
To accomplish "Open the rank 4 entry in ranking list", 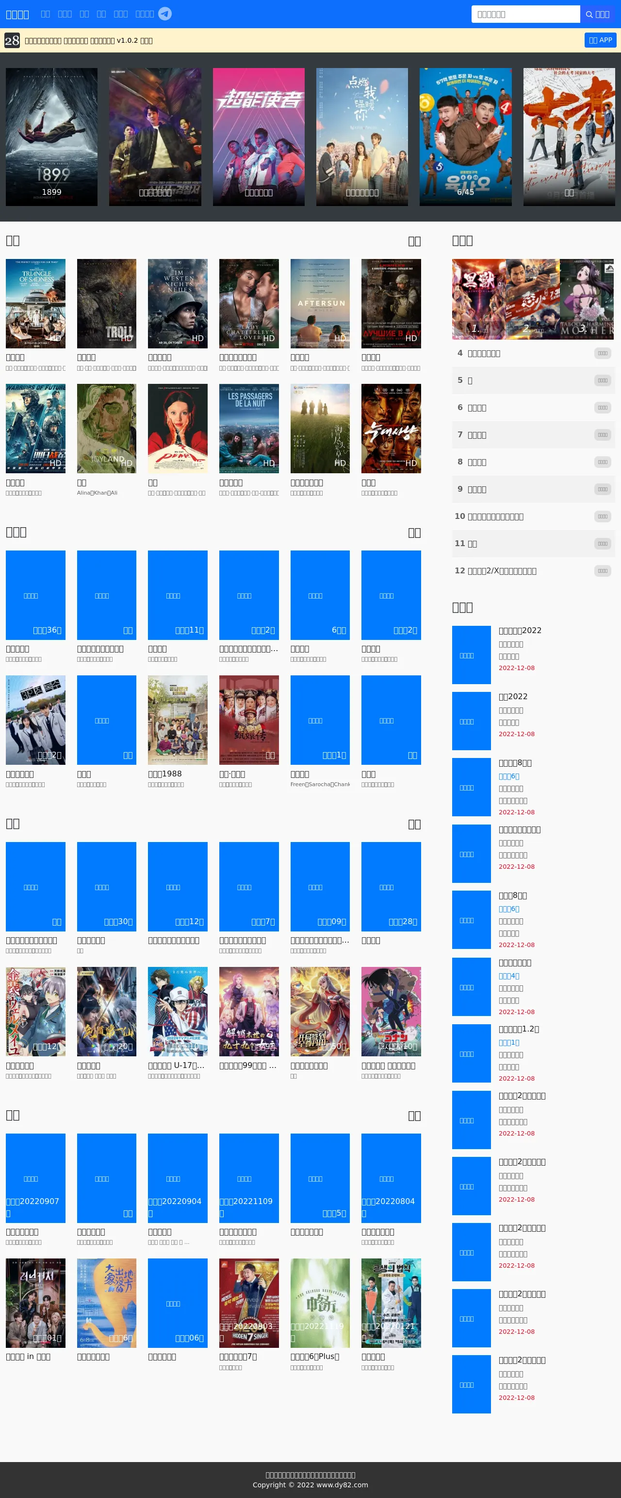I will 533,353.
